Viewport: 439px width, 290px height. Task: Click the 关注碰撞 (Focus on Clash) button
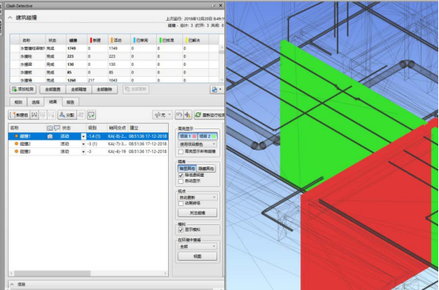(x=197, y=213)
